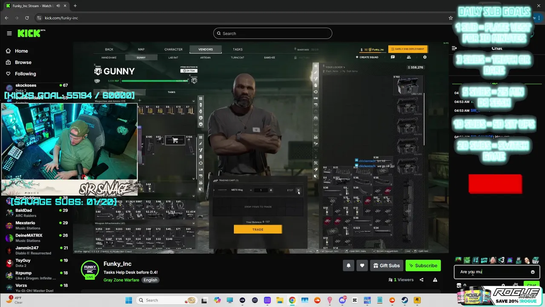Click the Following heart icon in sidebar
The width and height of the screenshot is (545, 307).
tap(8, 74)
